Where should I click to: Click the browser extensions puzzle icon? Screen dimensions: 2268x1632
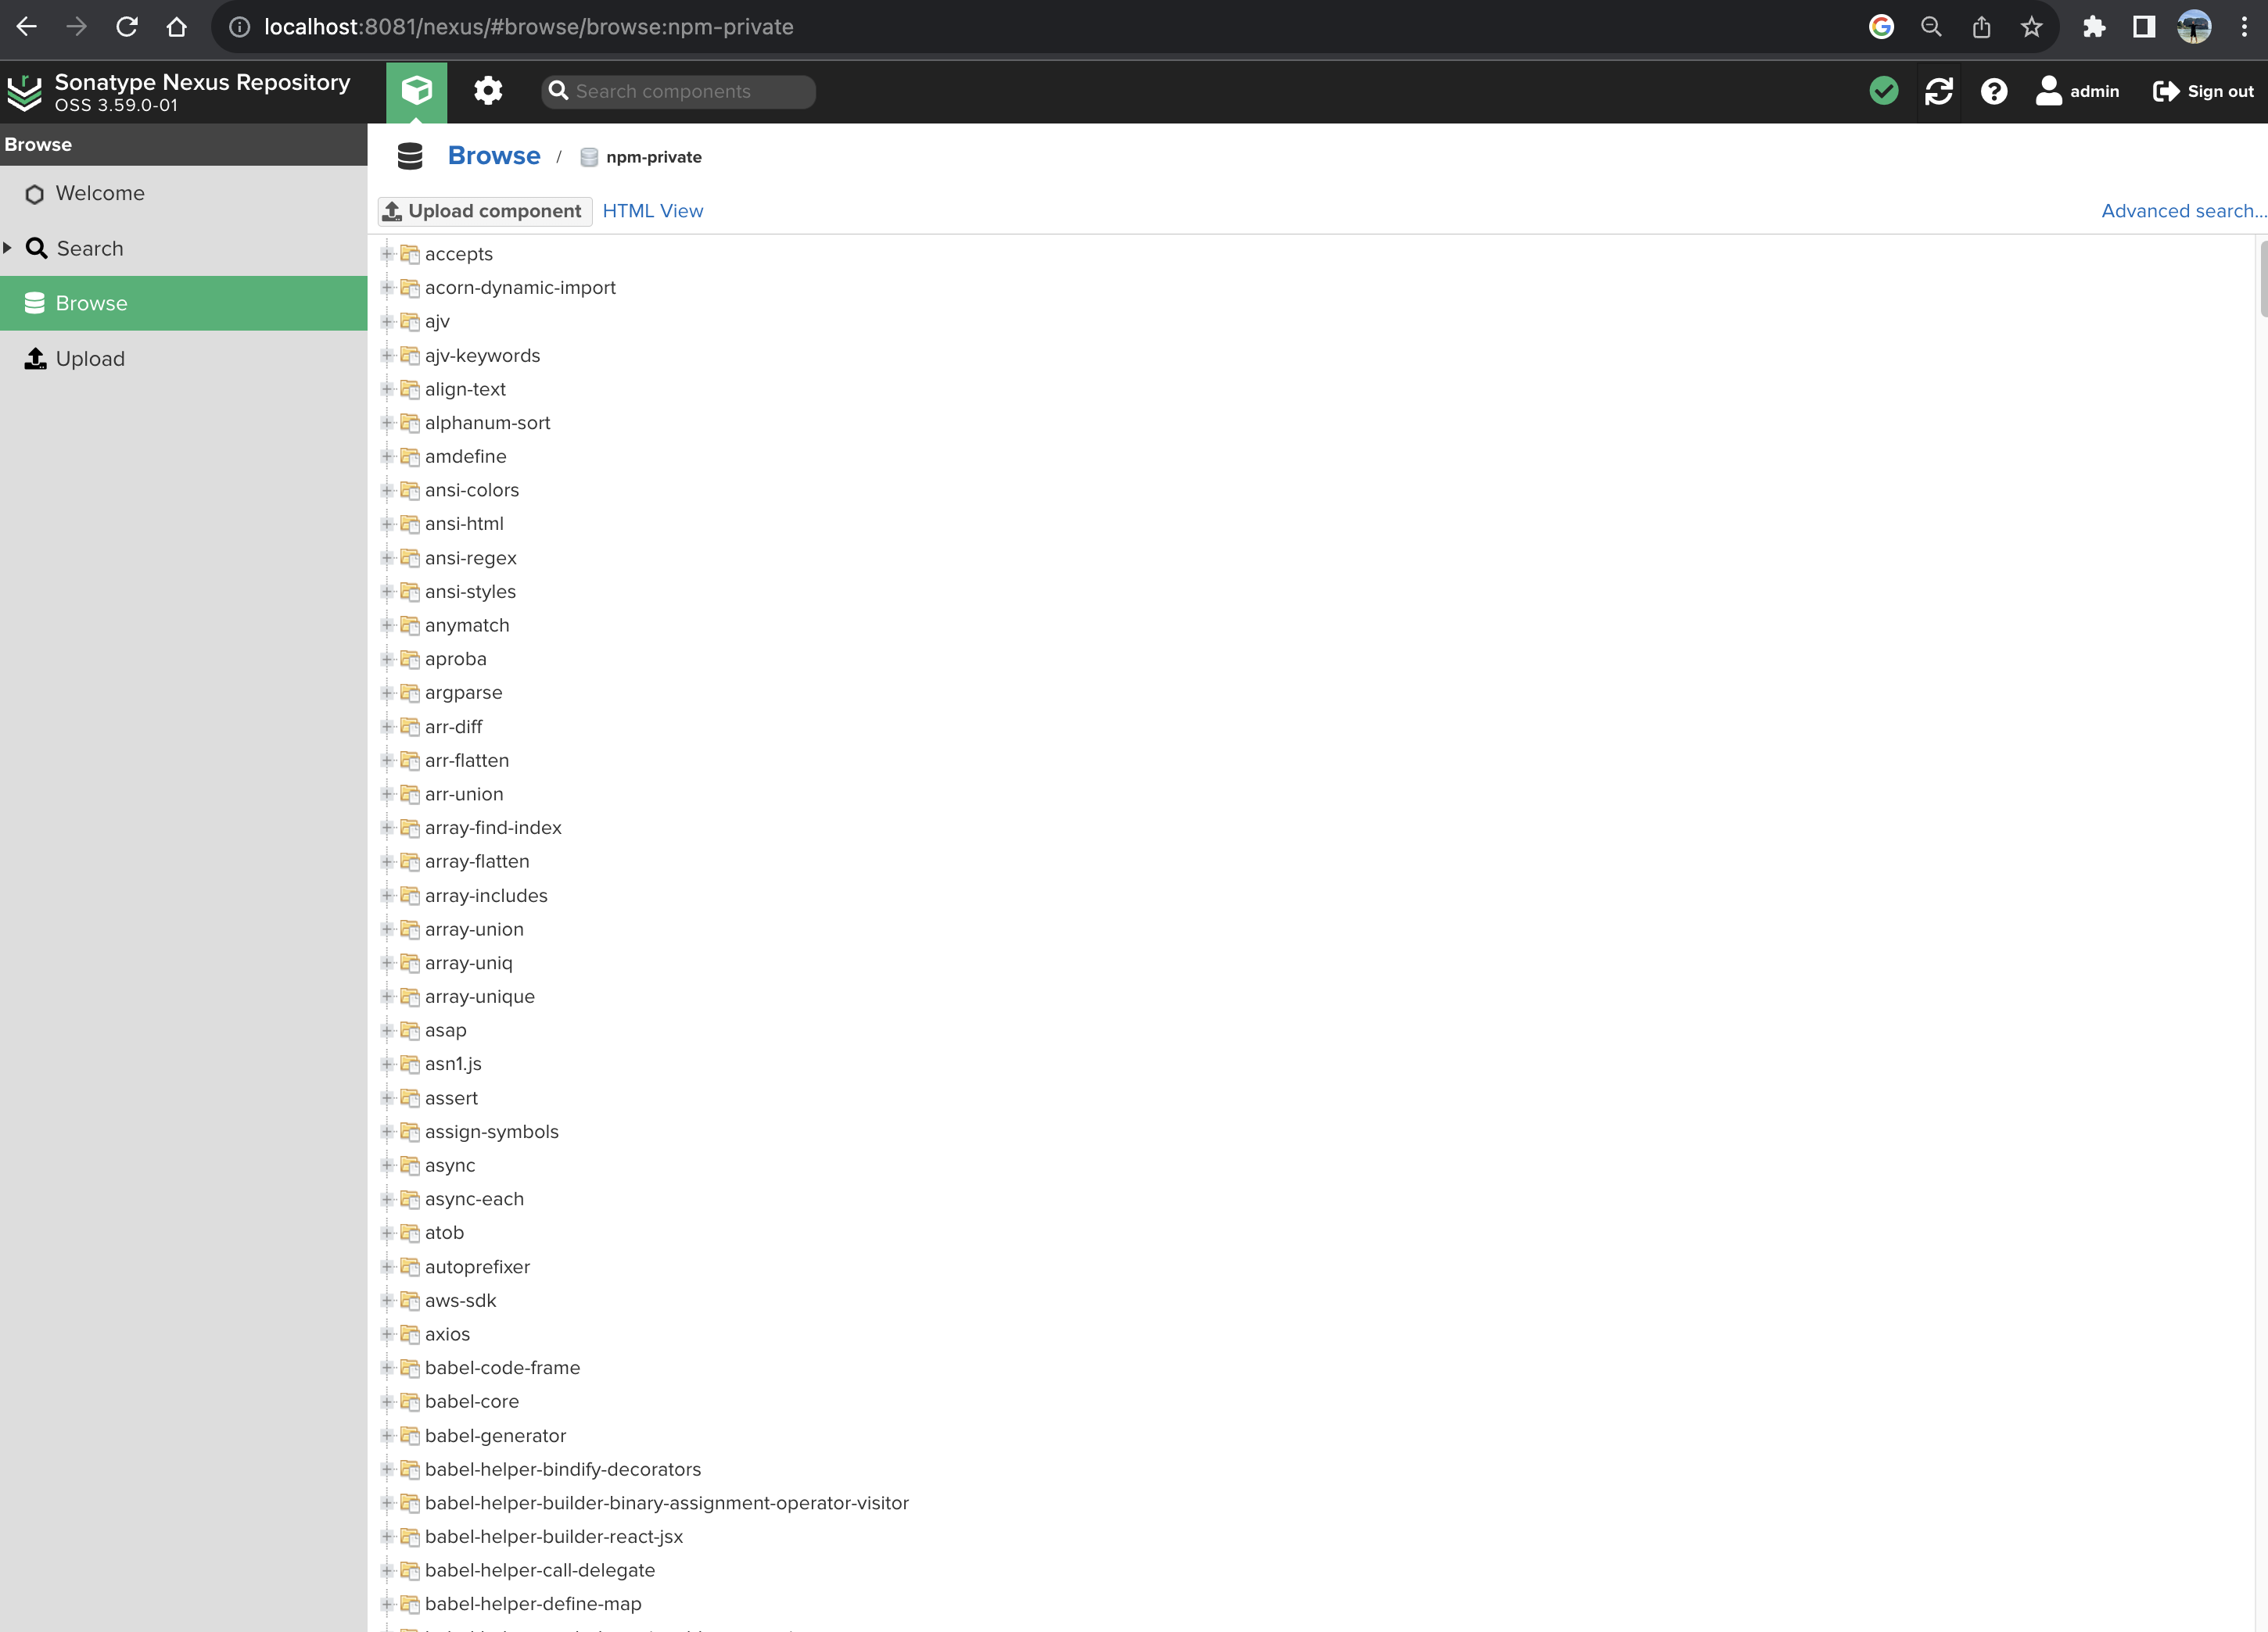pyautogui.click(x=2093, y=27)
